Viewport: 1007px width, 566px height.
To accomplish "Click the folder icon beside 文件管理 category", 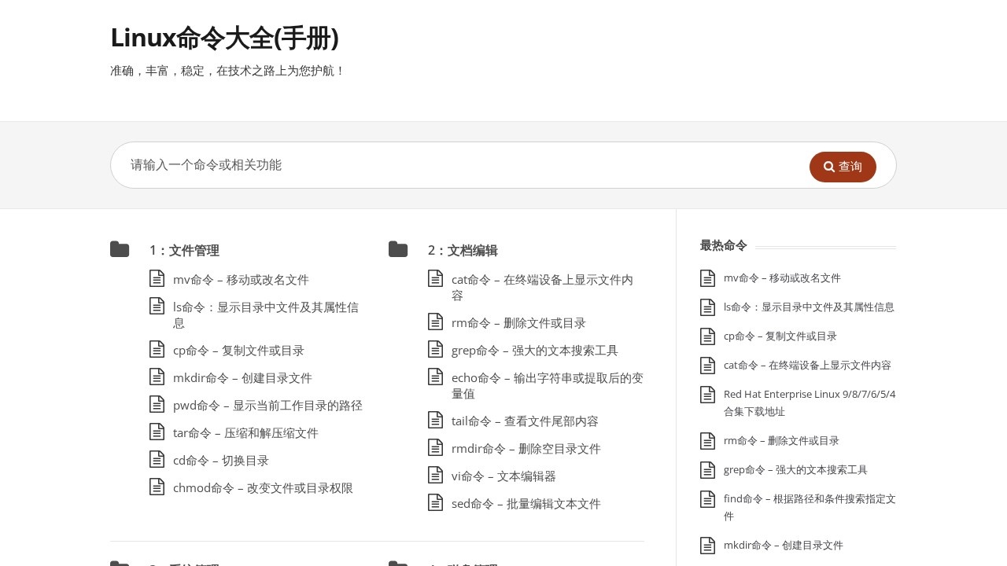I will tap(120, 249).
